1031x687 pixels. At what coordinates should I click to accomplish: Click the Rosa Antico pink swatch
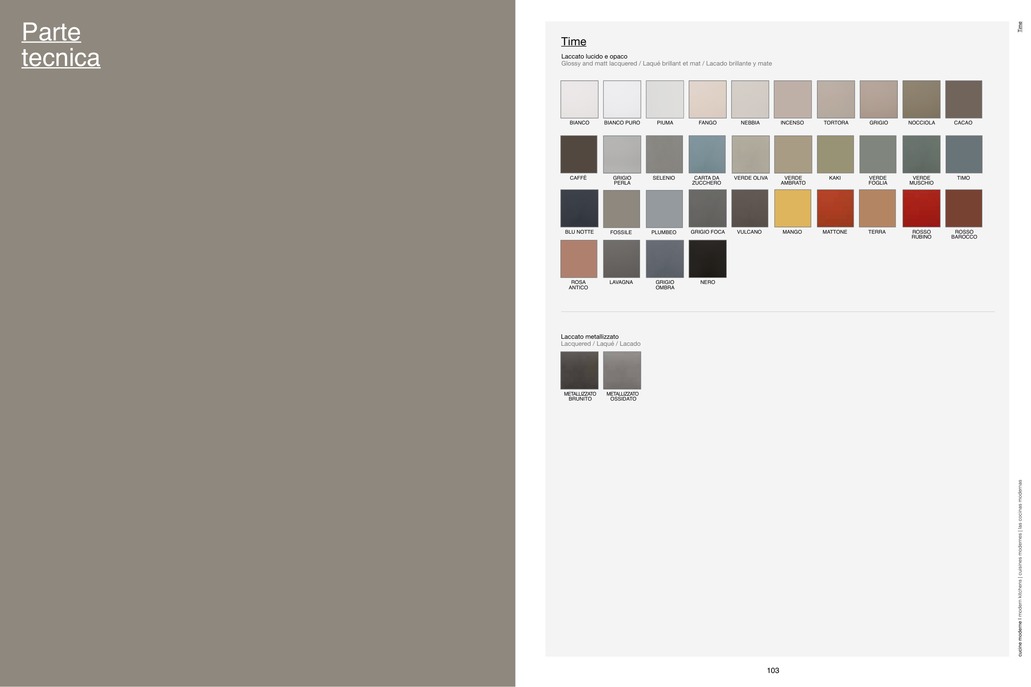click(579, 258)
